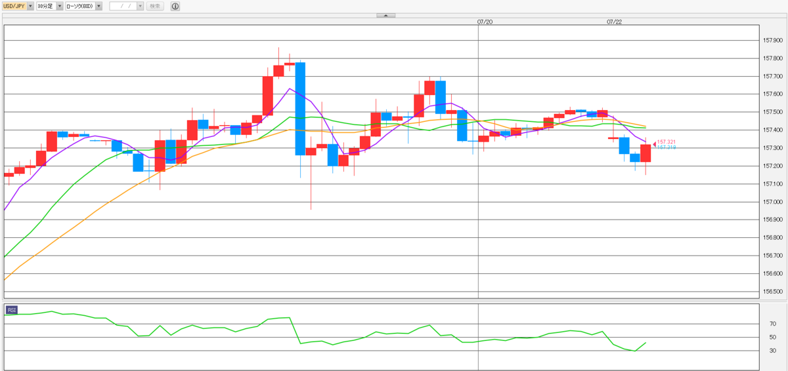Click the red current price marker 157.321

pos(664,142)
